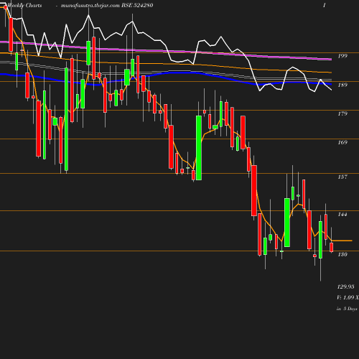The image size is (359, 359).
Task: Click the munafasutra.tbrjar.com site label
Action: coord(90,5)
